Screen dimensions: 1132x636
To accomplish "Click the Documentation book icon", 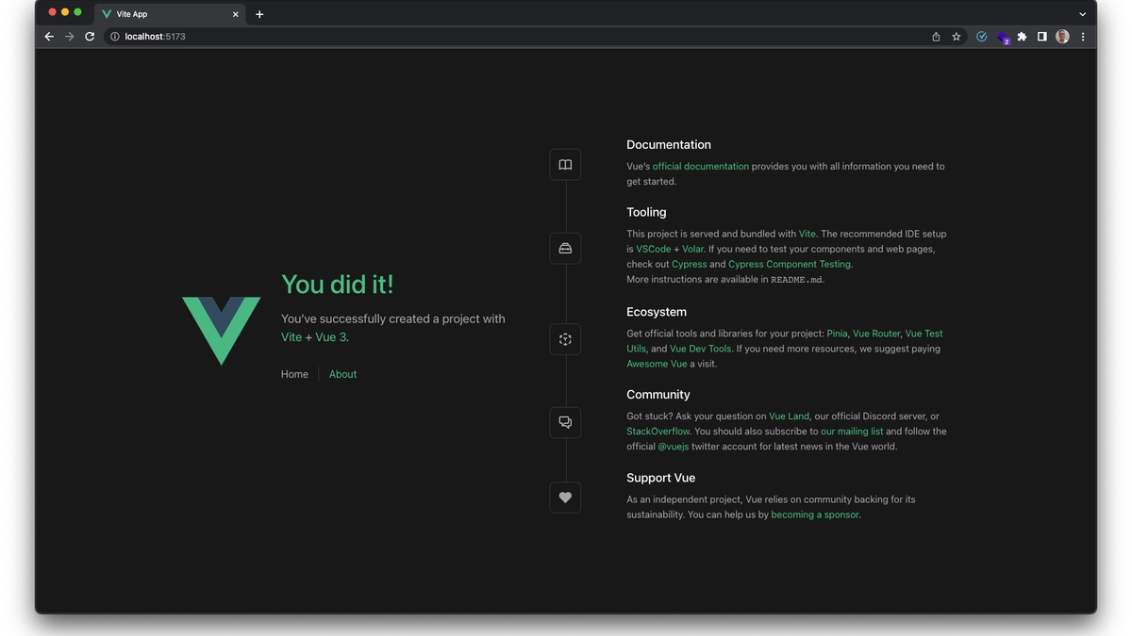I will [564, 164].
